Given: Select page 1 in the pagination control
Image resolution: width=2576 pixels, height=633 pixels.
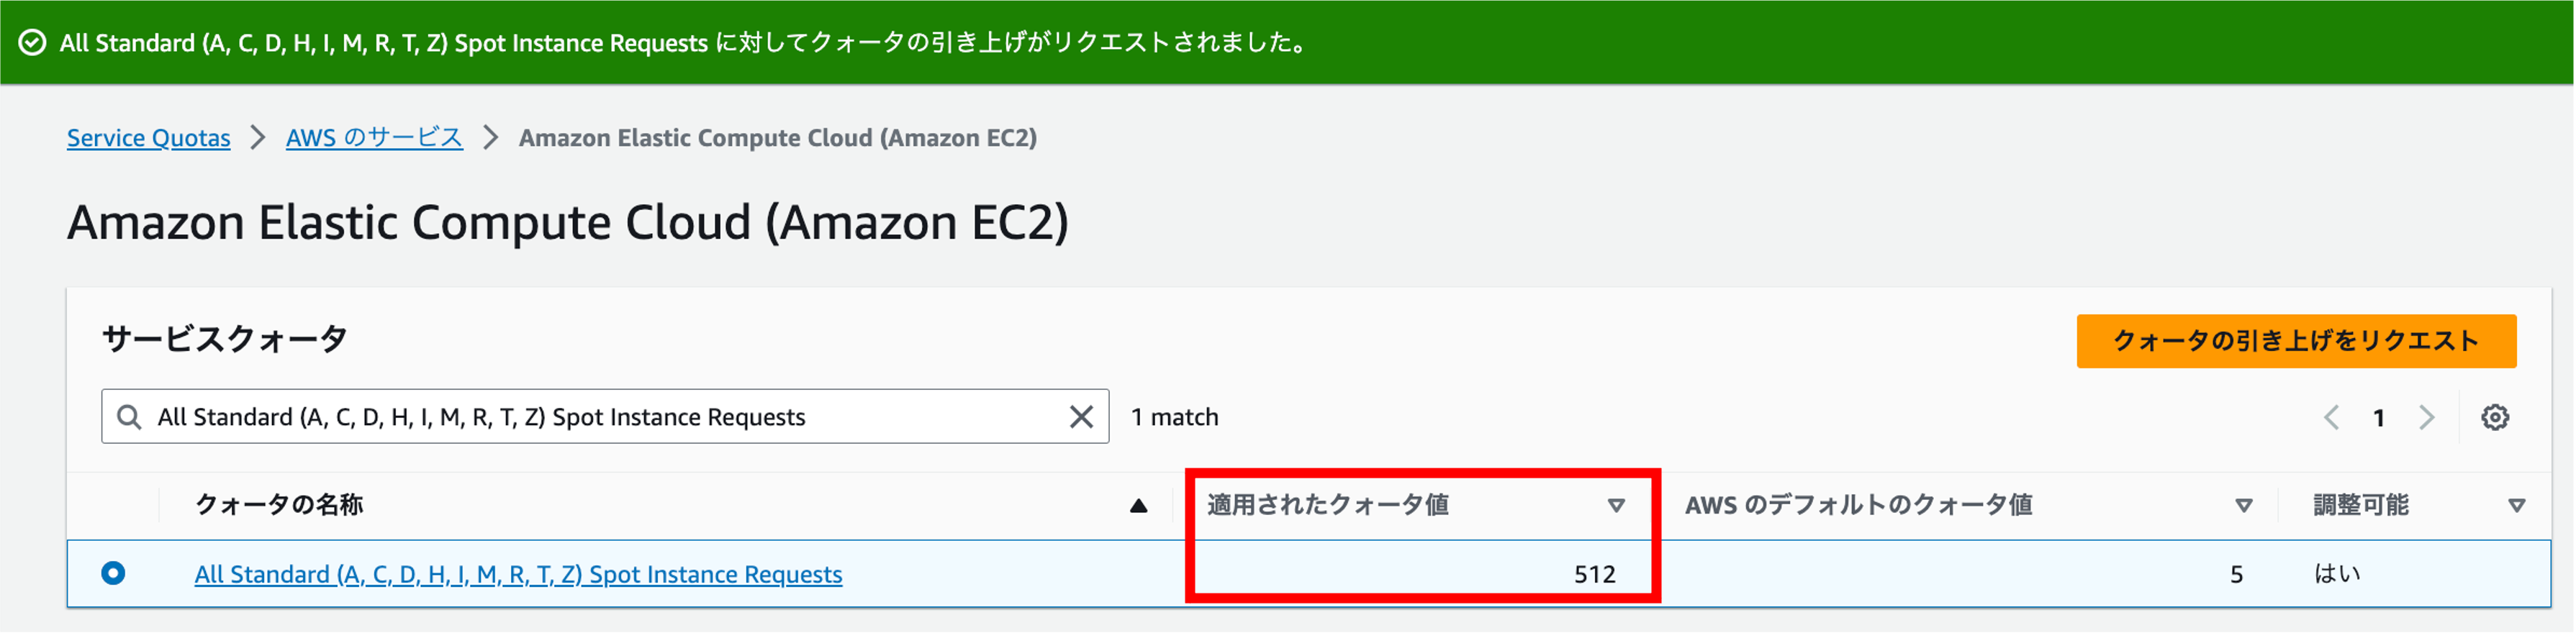Looking at the screenshot, I should pyautogui.click(x=2379, y=417).
